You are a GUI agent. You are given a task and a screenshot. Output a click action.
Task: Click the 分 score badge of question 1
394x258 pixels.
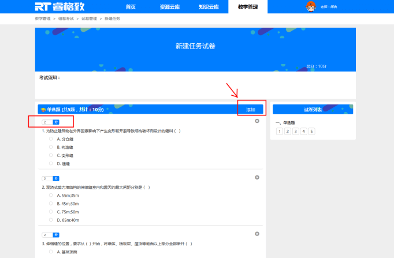coord(56,122)
